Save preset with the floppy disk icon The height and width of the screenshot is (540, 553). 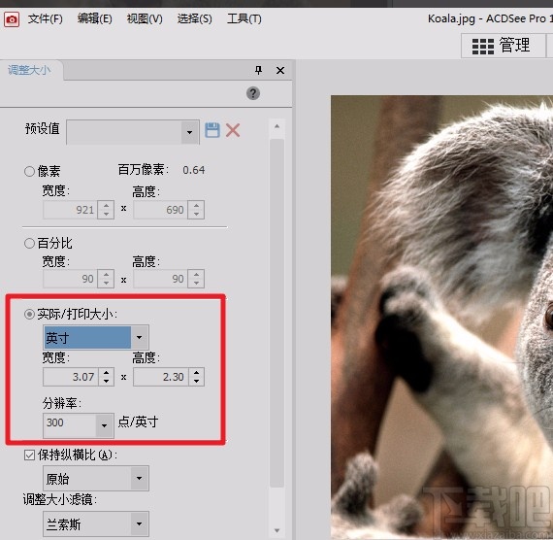(212, 130)
